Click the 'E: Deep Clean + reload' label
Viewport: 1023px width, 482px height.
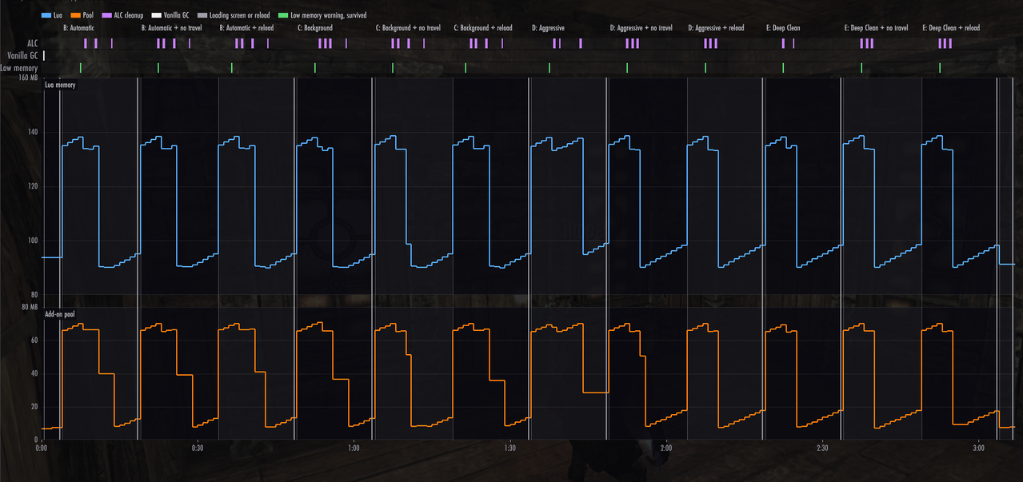[x=951, y=28]
